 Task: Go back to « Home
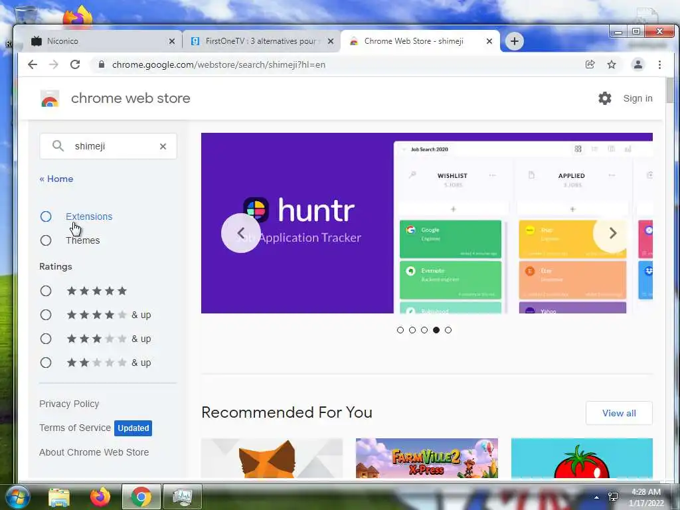[56, 179]
